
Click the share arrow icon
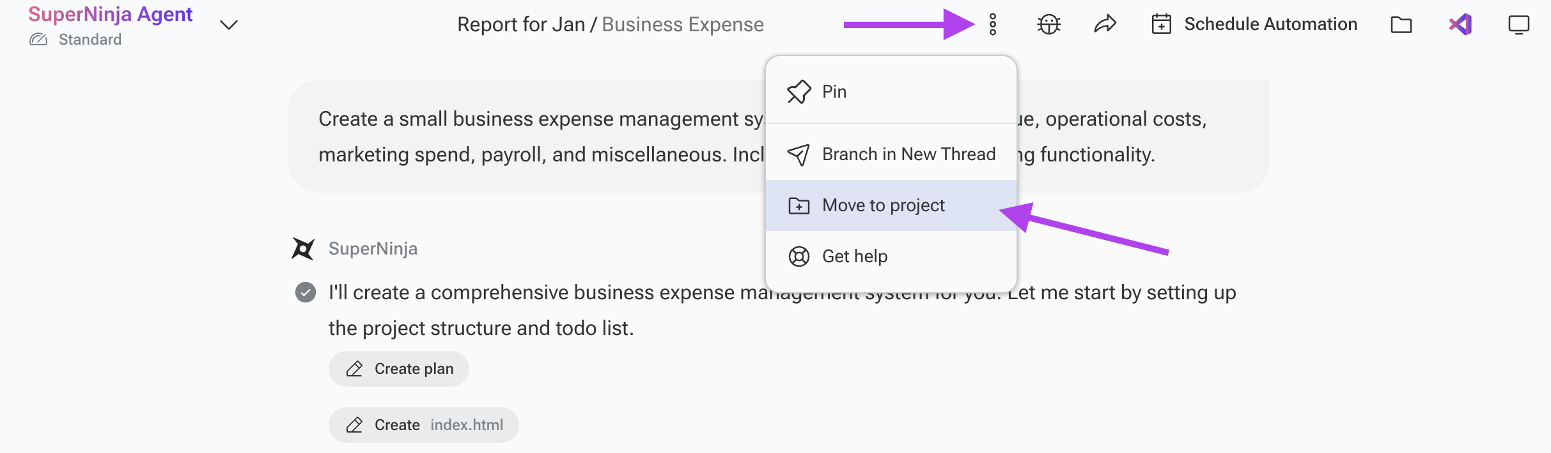click(x=1105, y=24)
